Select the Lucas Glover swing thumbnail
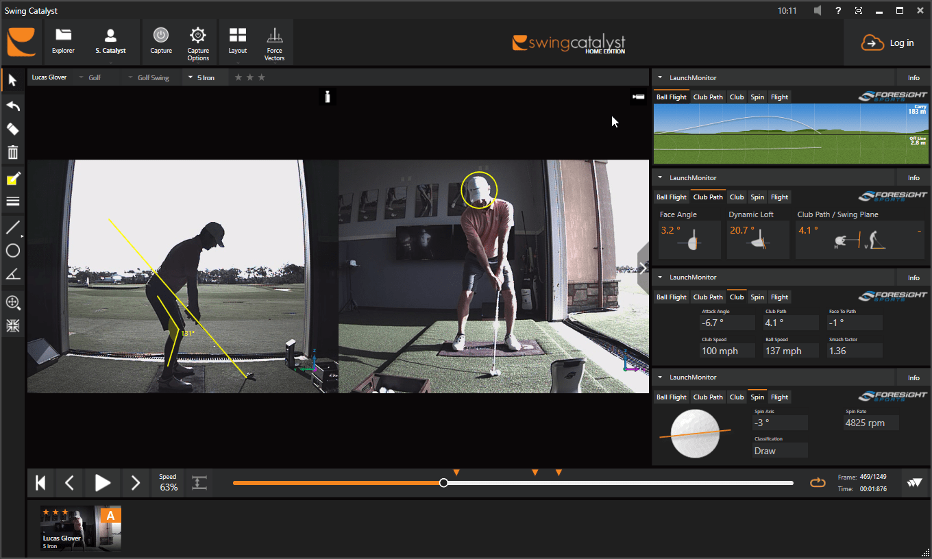 pos(80,527)
